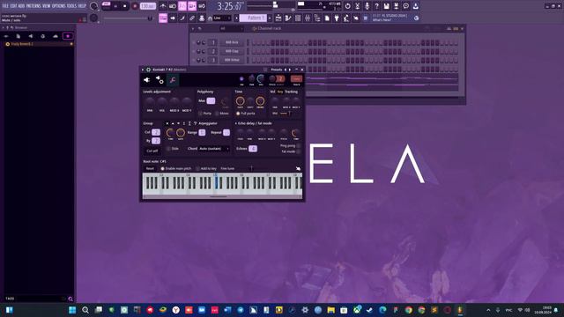Click the browser speaker/audio tab icon
The width and height of the screenshot is (564, 317).
(31, 36)
